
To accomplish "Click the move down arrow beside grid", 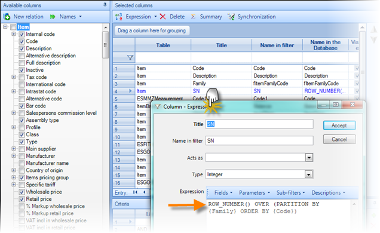I will 374,39.
